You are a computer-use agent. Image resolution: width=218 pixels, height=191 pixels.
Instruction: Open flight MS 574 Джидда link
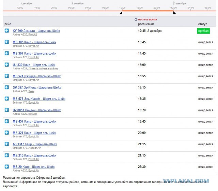[37, 76]
